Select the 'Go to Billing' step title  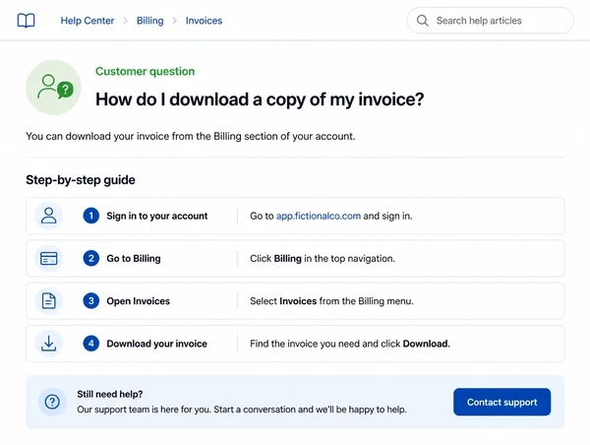point(134,259)
